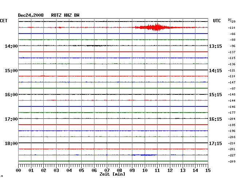The image size is (237, 180).
Task: Click the DC offset value -88
Action: click(232, 40)
